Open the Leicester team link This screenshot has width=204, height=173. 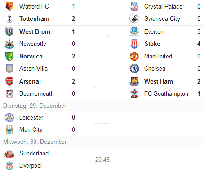31,117
